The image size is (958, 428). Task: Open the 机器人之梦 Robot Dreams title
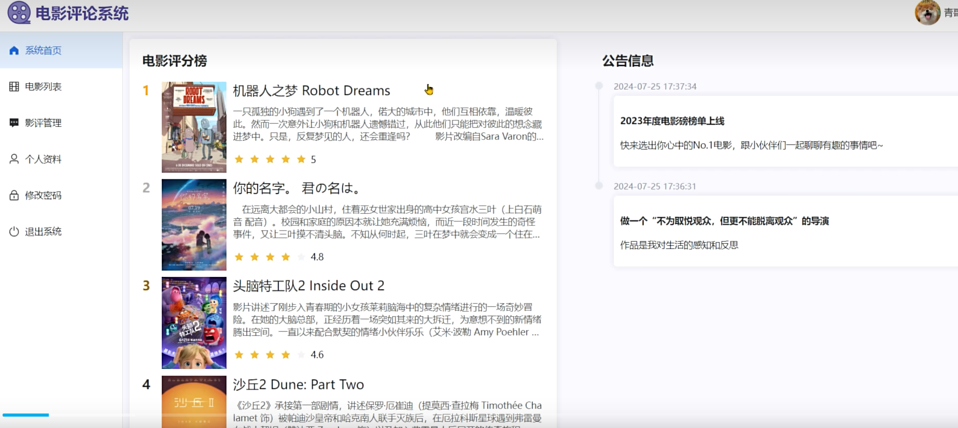pyautogui.click(x=312, y=91)
